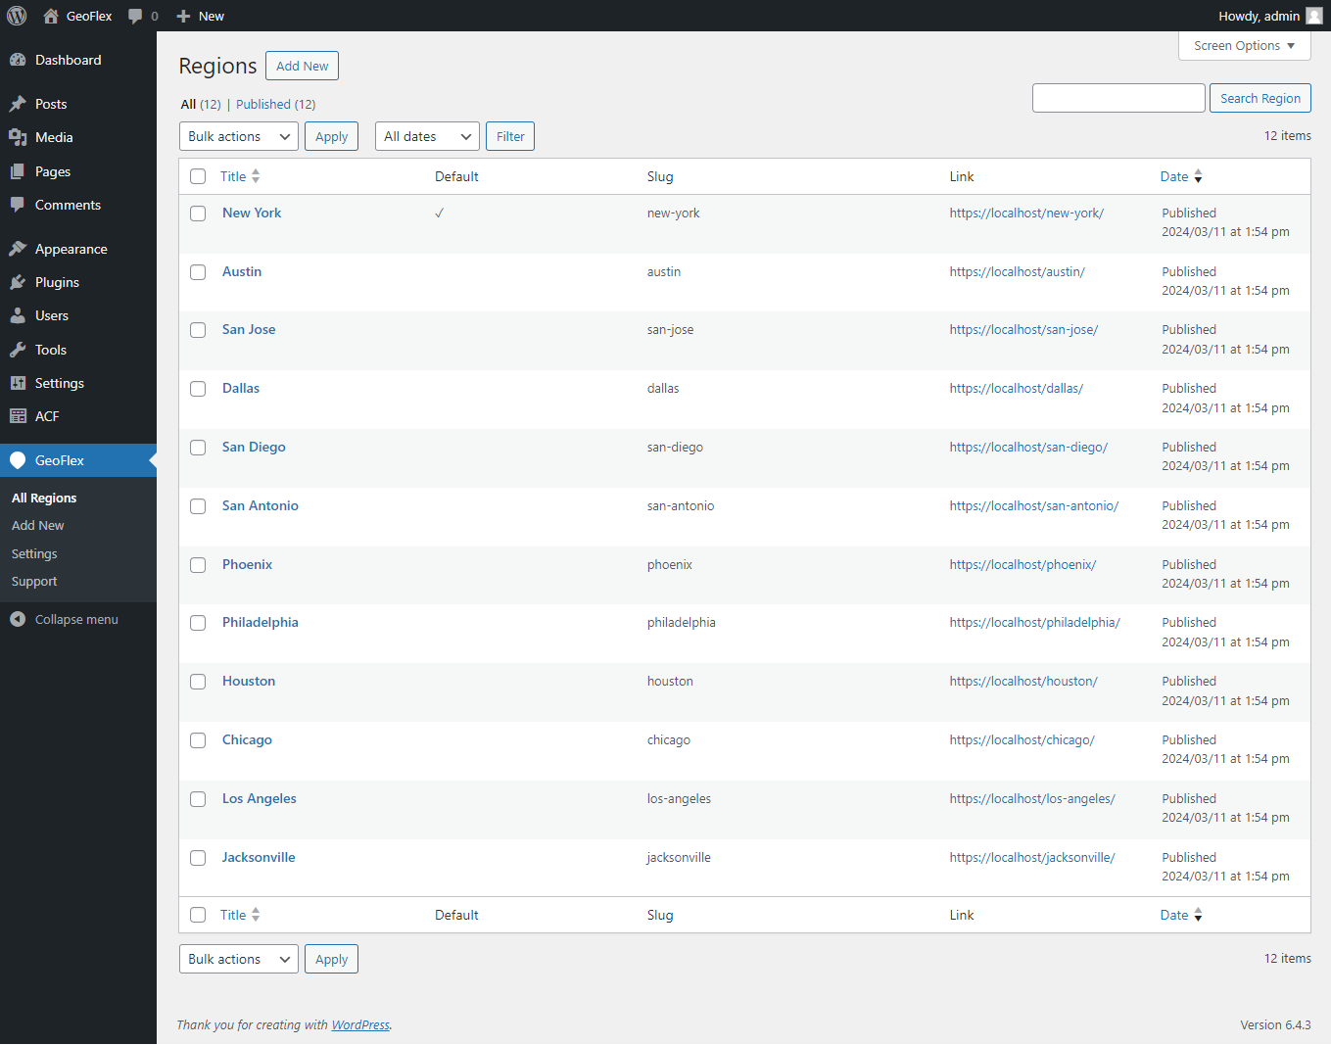The width and height of the screenshot is (1331, 1045).
Task: Click the Posts pushpin icon
Action: [x=18, y=104]
